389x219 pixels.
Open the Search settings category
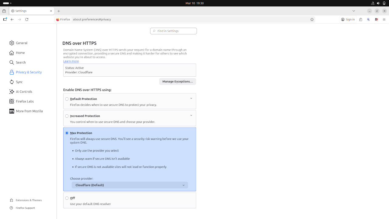pyautogui.click(x=21, y=62)
